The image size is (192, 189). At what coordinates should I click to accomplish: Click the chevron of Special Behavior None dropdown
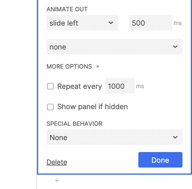coord(175,137)
